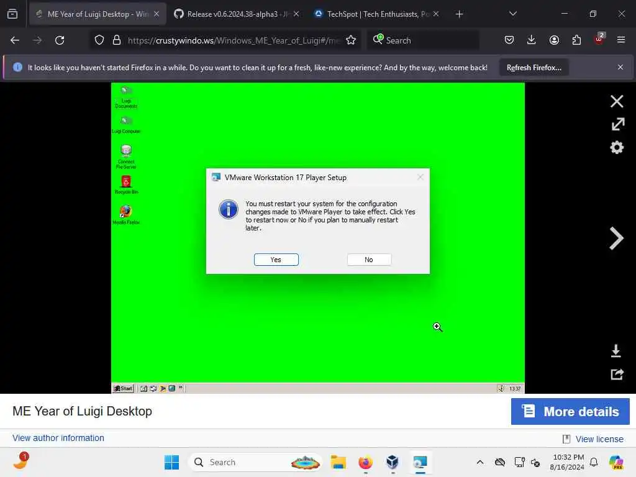636x477 pixels.
Task: Save page to Pocket
Action: (x=509, y=40)
